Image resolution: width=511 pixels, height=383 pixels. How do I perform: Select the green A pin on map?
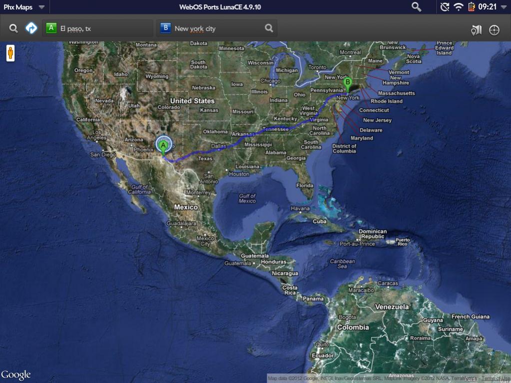163,146
